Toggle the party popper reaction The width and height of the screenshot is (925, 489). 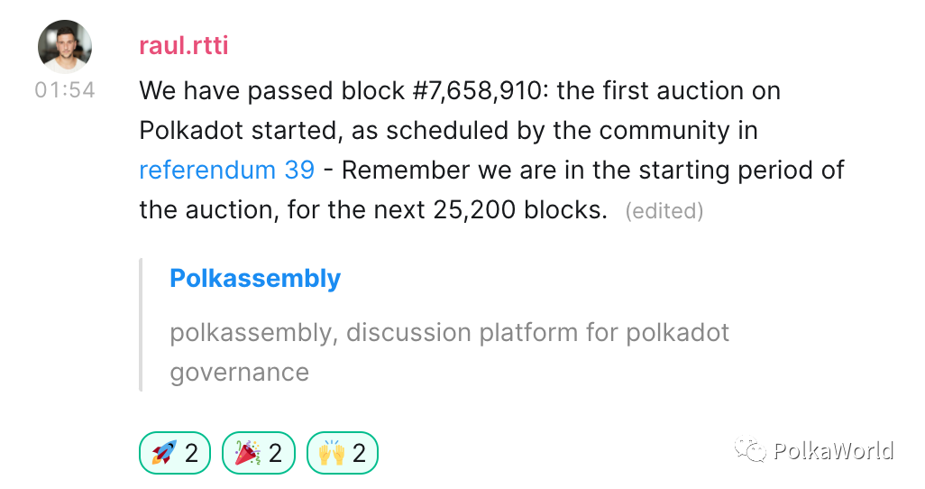click(259, 453)
